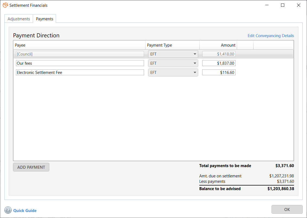Click the Smokeball logo in title bar

5,5
